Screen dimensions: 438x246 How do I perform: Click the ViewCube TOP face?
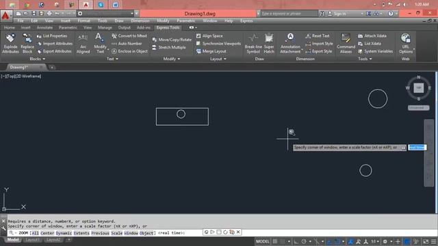[x=418, y=88]
